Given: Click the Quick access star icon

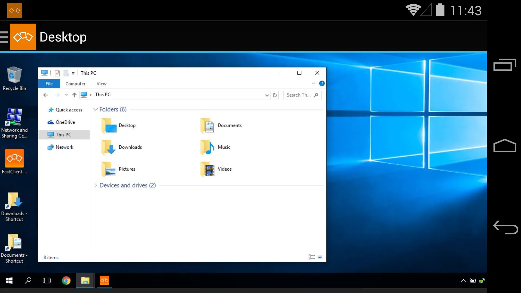Looking at the screenshot, I should pyautogui.click(x=51, y=110).
